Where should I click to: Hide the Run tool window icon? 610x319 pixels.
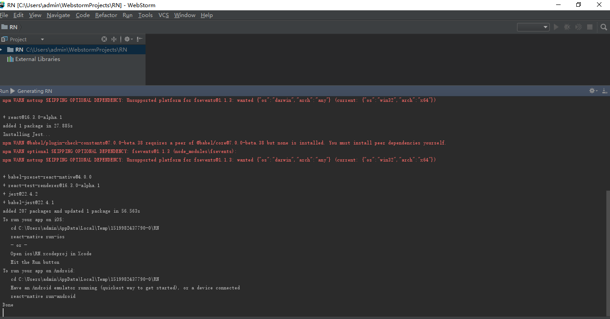(x=605, y=91)
